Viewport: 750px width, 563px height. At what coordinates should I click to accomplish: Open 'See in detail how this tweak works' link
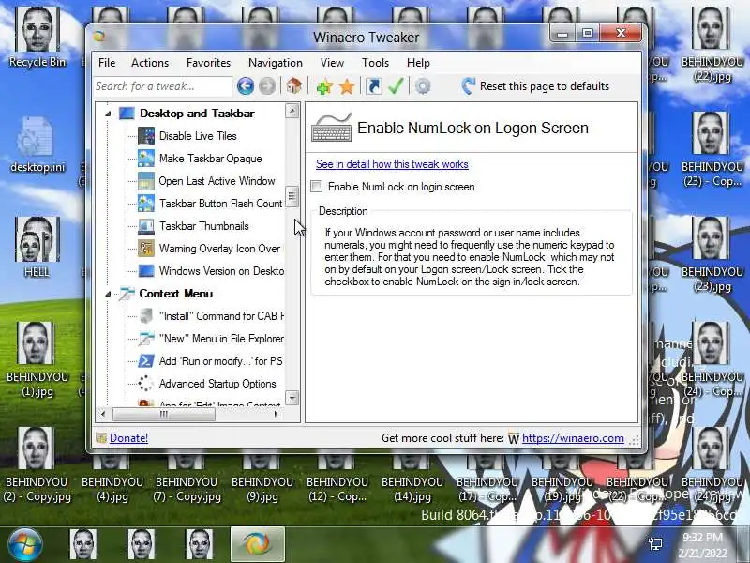coord(392,164)
